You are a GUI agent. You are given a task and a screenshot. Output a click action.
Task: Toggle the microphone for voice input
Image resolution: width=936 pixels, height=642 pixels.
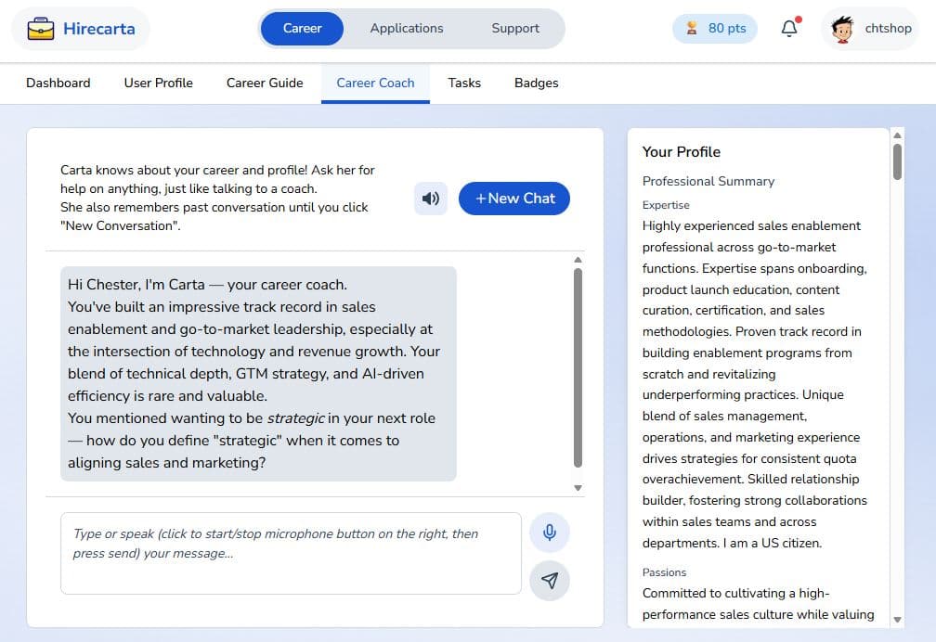pyautogui.click(x=550, y=532)
